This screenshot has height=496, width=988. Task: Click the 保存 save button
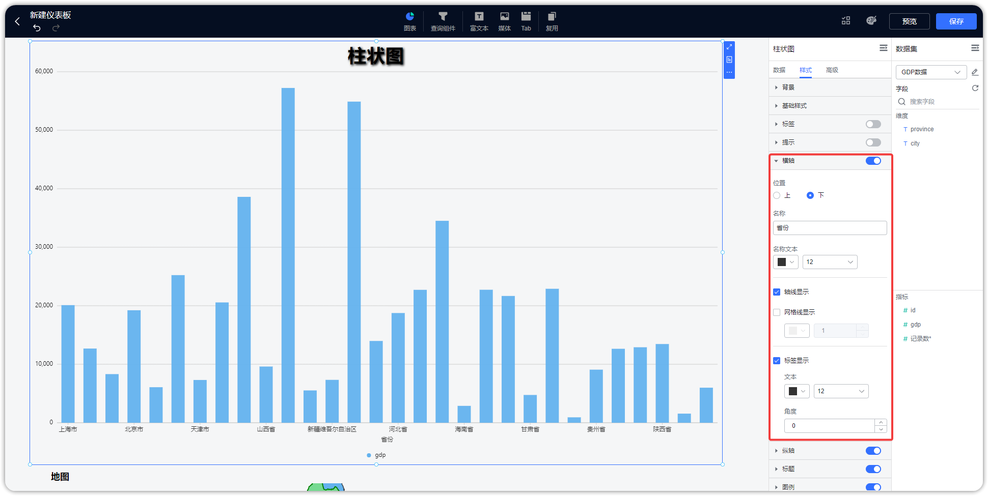tap(956, 21)
